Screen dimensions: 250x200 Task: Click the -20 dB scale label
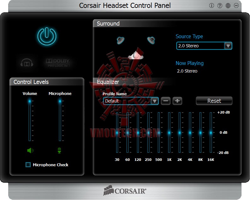click(223, 153)
